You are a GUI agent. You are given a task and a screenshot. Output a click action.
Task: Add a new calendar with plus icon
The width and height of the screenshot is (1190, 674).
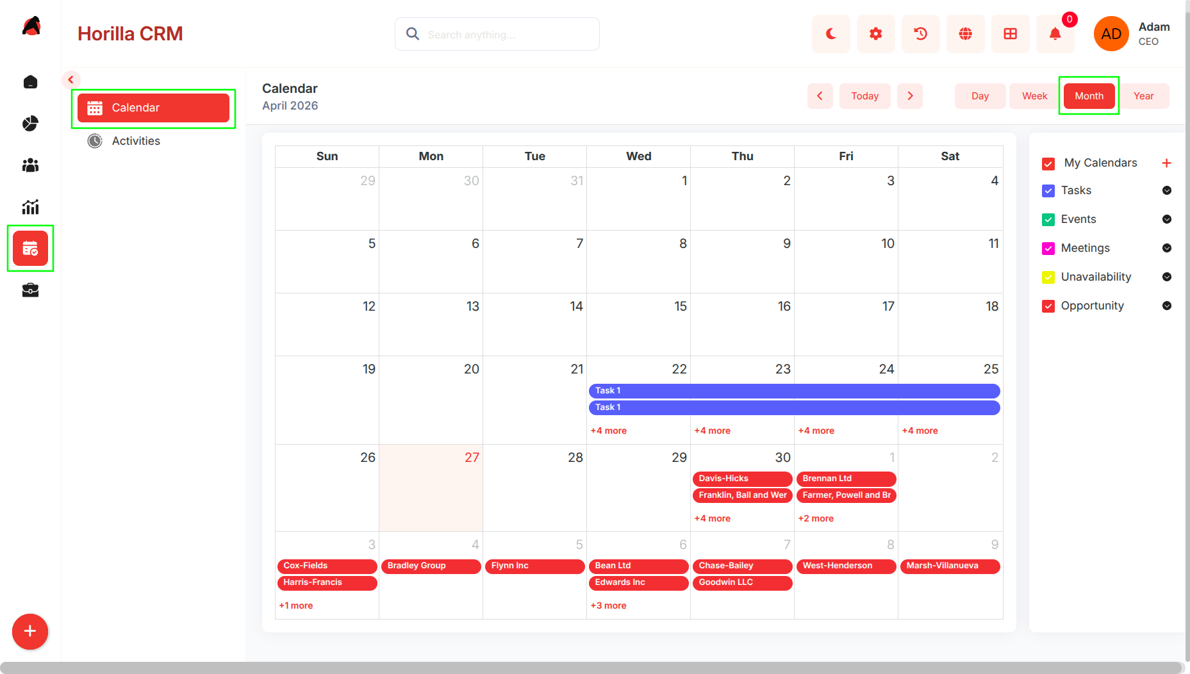pos(1166,163)
